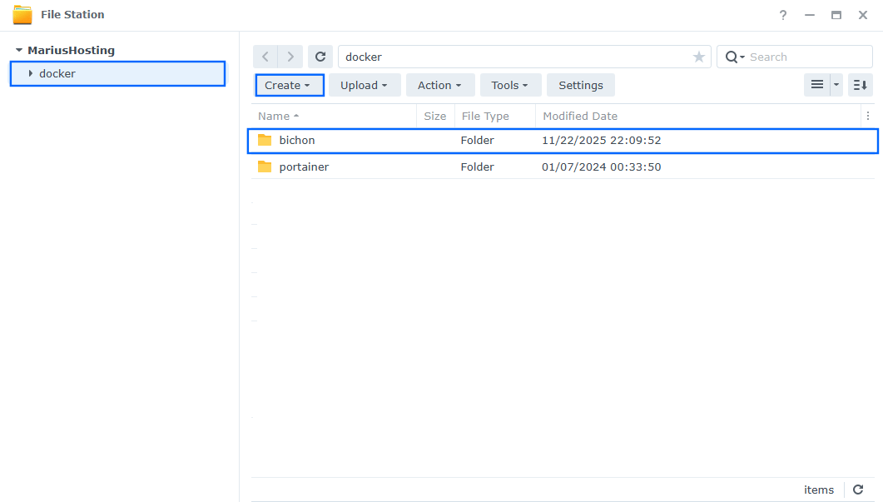Open the Help question mark icon

782,14
